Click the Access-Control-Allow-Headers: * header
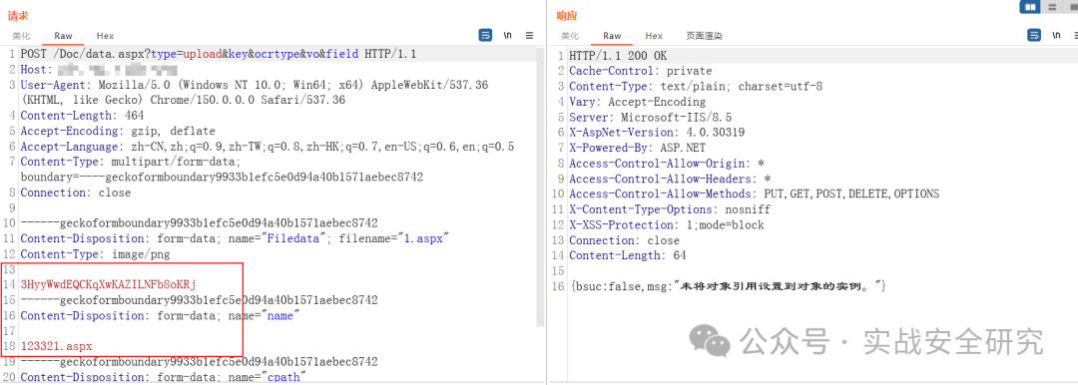Image resolution: width=1078 pixels, height=385 pixels. pyautogui.click(x=671, y=179)
